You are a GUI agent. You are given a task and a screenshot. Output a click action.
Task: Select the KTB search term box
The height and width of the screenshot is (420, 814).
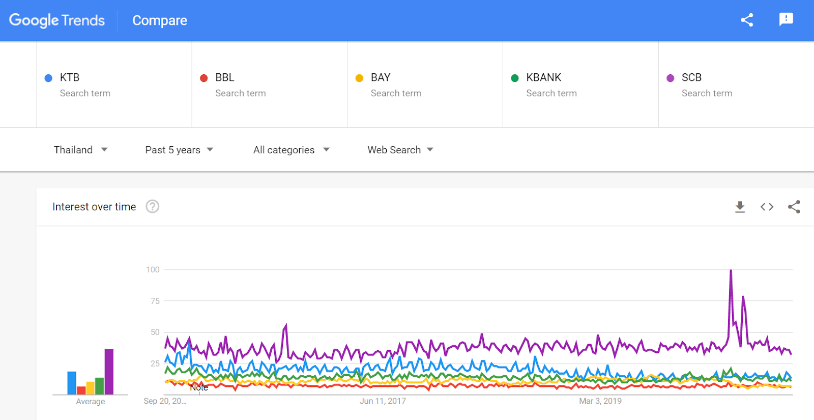(x=114, y=85)
